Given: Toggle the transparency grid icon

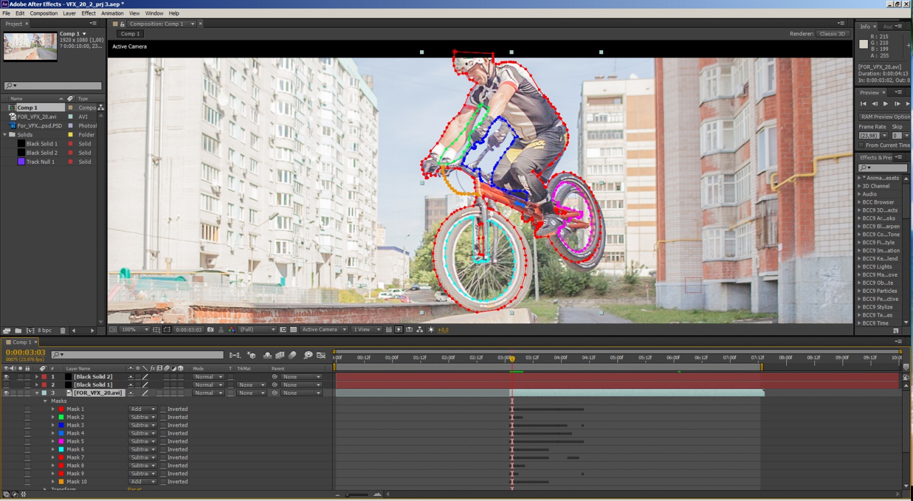Looking at the screenshot, I should click(293, 330).
